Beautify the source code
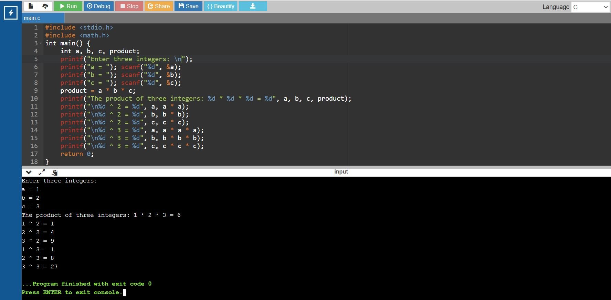 tap(221, 6)
